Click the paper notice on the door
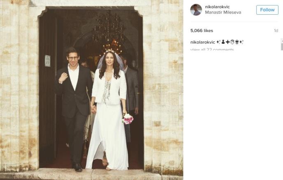Image resolution: width=283 pixels, height=180 pixels. pyautogui.click(x=47, y=61)
